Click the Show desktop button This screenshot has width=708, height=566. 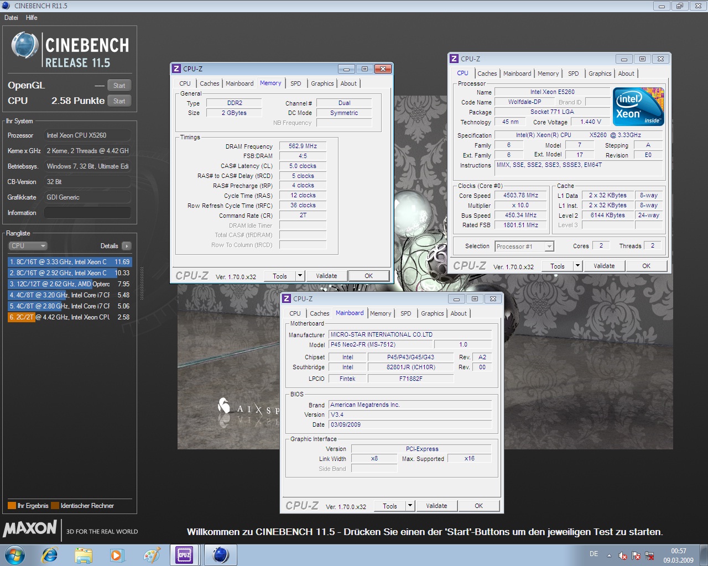tap(704, 555)
